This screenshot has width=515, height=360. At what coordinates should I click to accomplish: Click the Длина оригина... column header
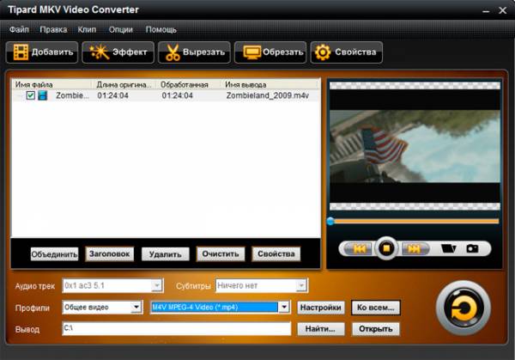point(124,85)
